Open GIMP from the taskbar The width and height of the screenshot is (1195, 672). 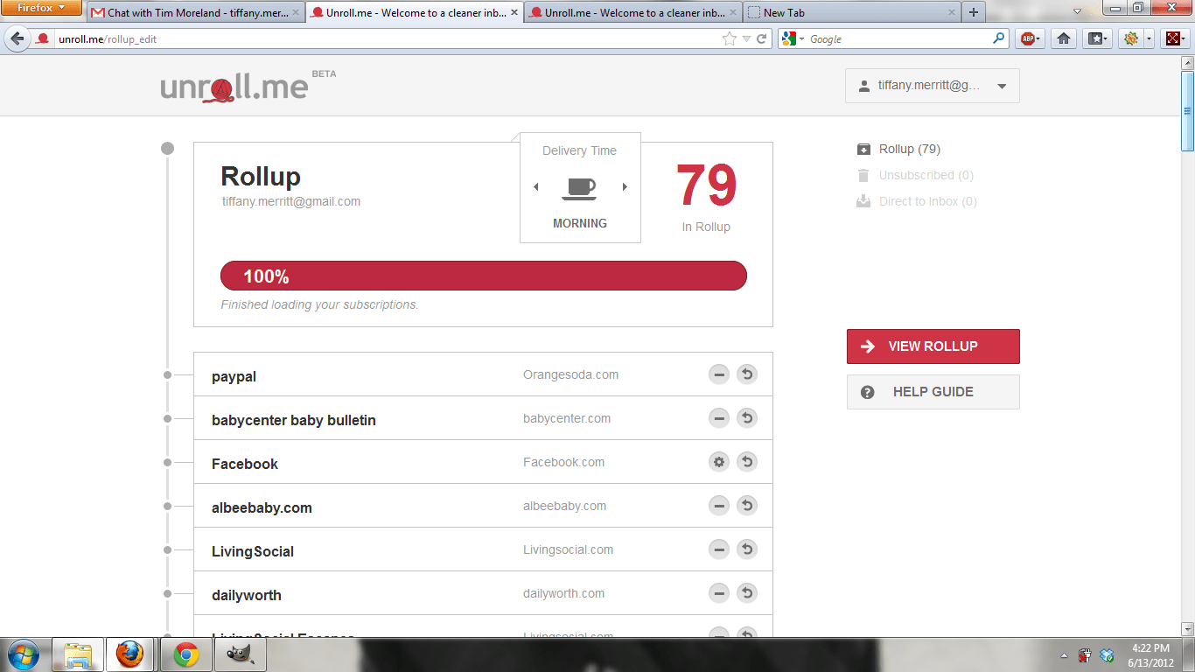(x=239, y=654)
